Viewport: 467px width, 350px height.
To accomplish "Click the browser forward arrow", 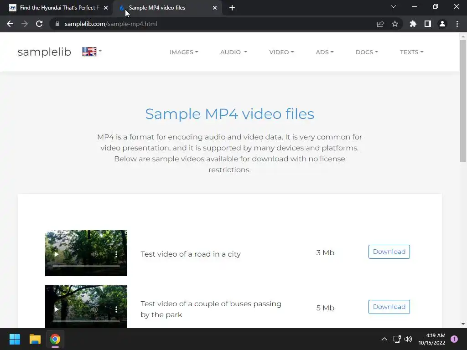I will 25,24.
